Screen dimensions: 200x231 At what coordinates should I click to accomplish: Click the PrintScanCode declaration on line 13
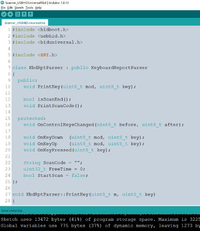tap(56, 106)
